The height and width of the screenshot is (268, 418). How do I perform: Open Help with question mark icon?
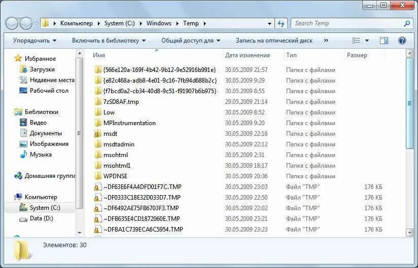point(402,41)
